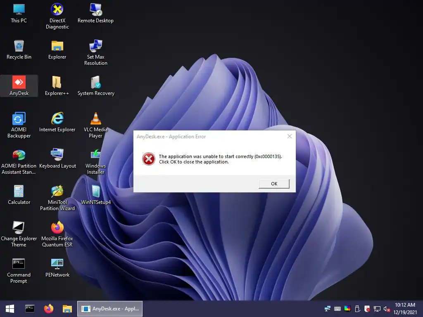Select the Explorer++ desktop icon

(x=57, y=86)
